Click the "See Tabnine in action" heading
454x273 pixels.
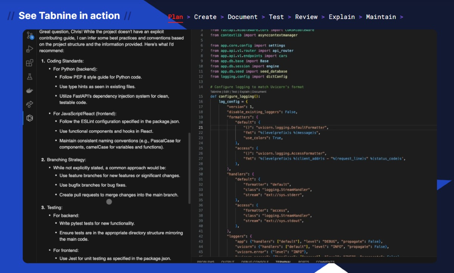click(x=69, y=16)
